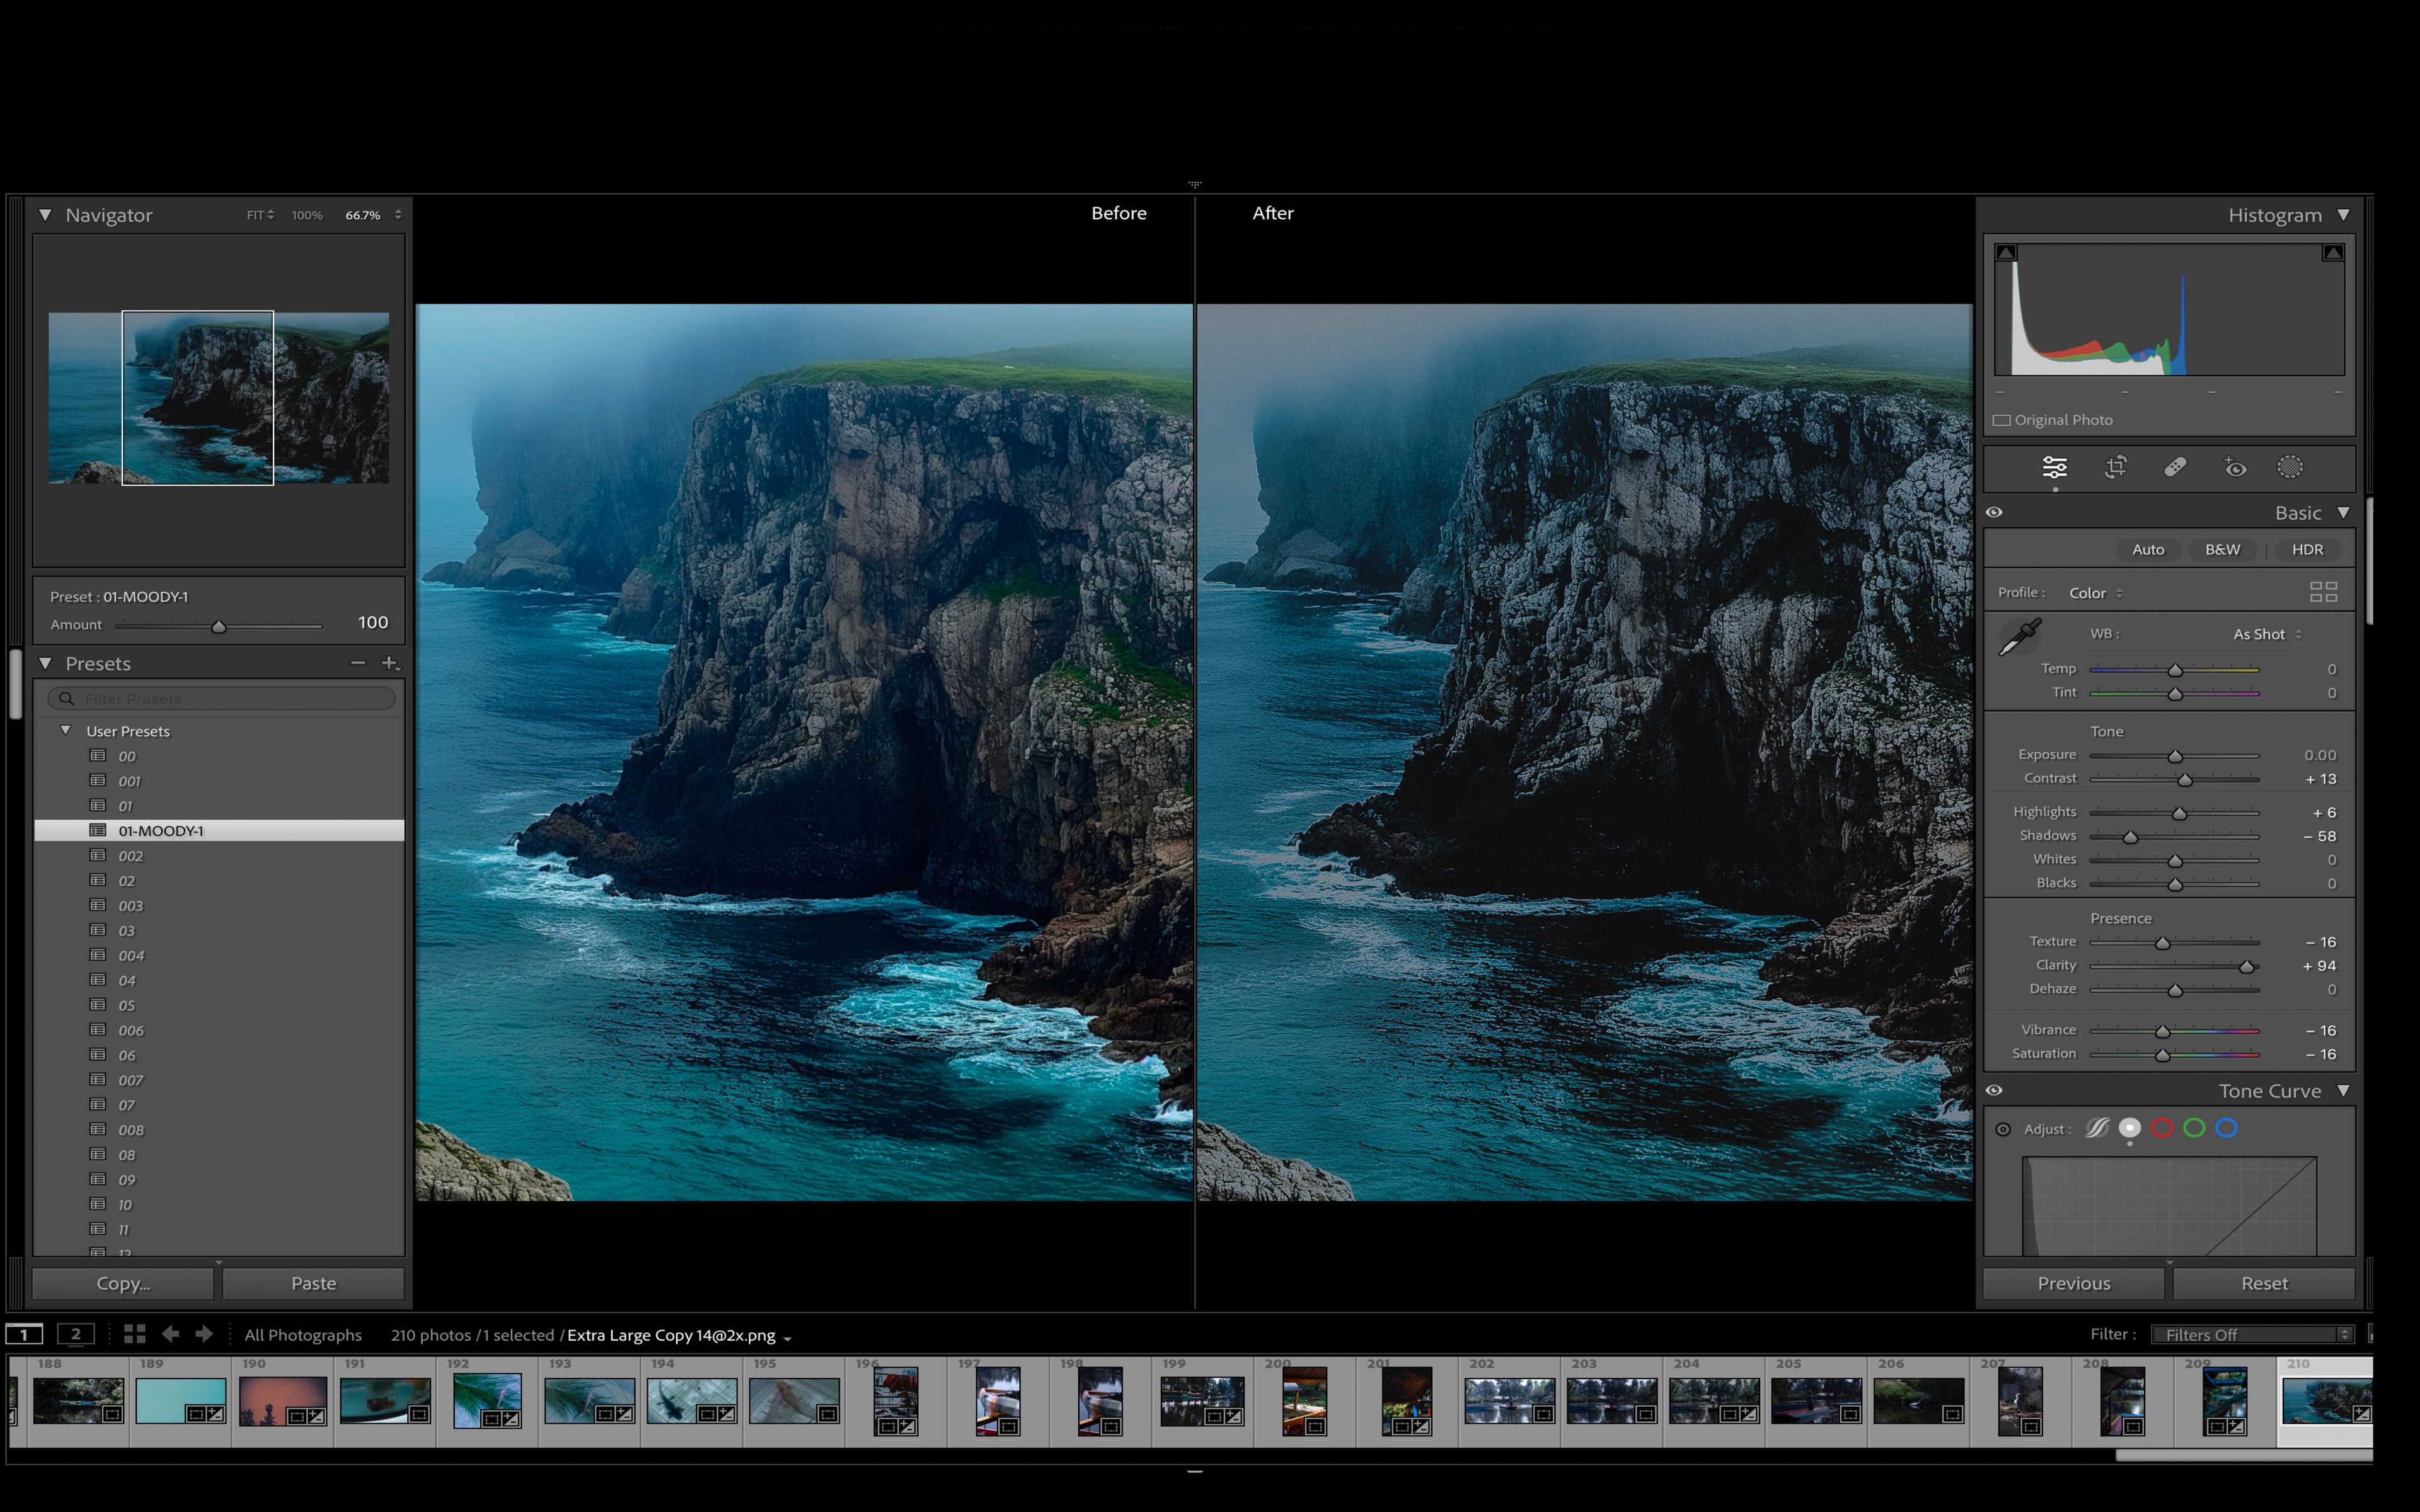
Task: Switch to second monitor display 2
Action: 76,1334
